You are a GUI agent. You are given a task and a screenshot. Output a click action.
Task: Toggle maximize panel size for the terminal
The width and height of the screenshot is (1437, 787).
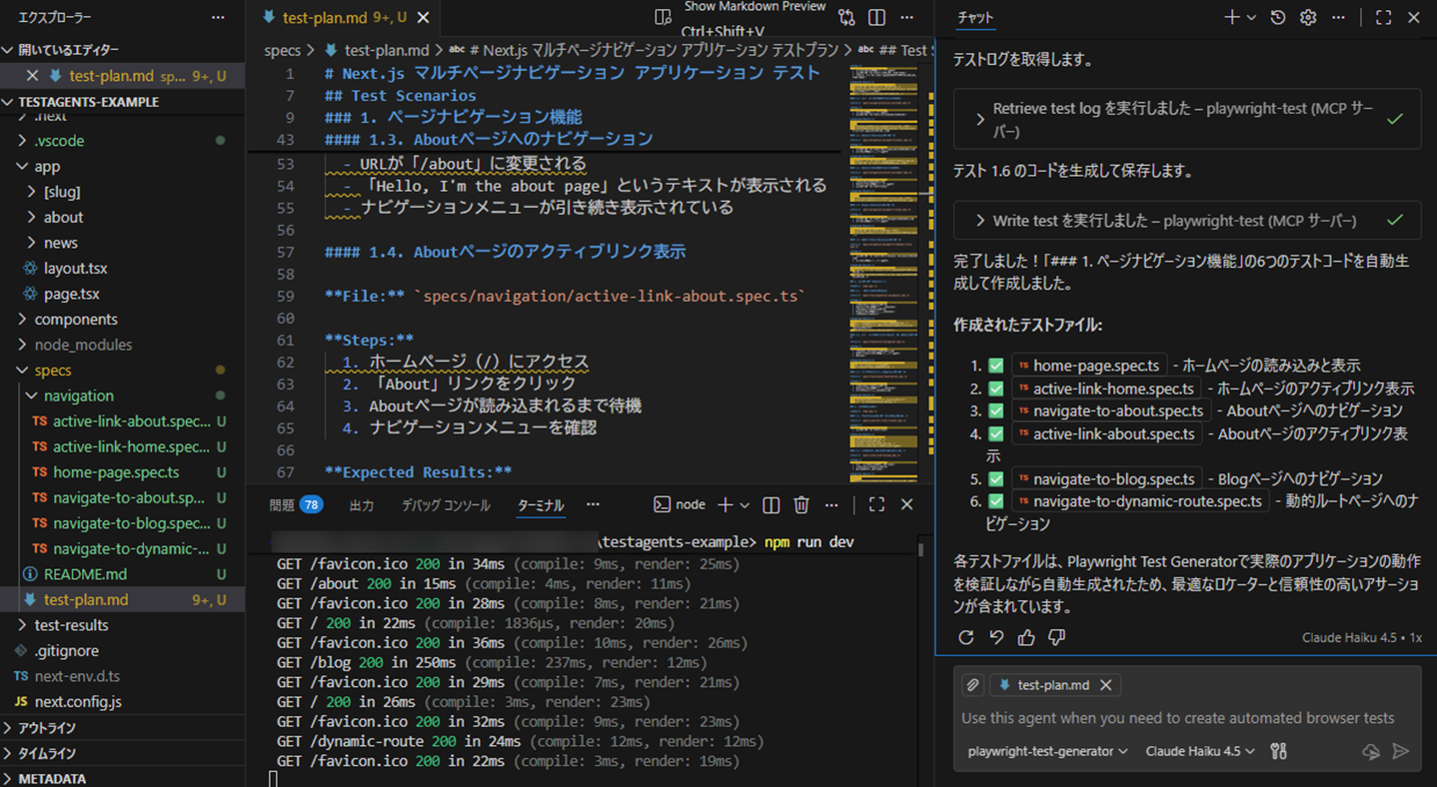point(876,504)
